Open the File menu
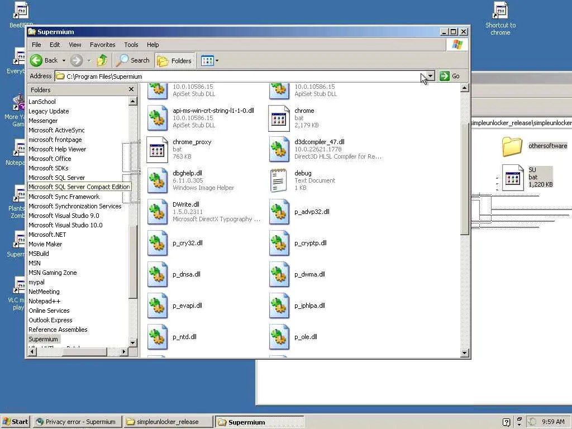Image resolution: width=572 pixels, height=429 pixels. (36, 45)
